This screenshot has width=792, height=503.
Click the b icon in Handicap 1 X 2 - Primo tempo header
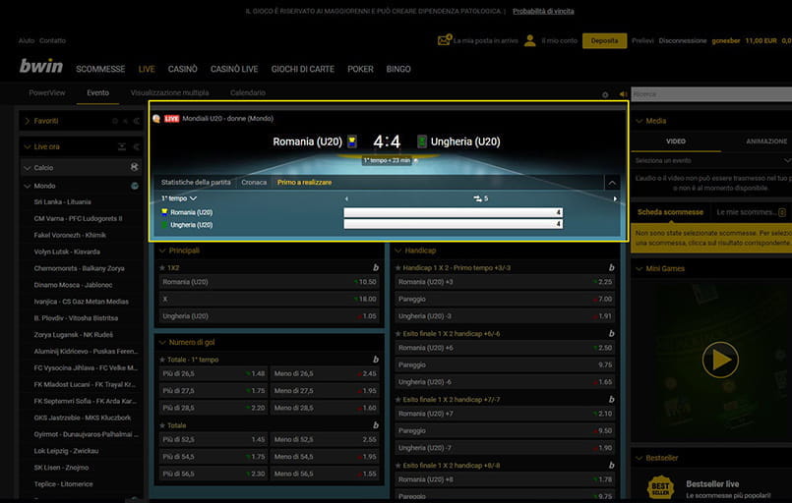point(611,267)
